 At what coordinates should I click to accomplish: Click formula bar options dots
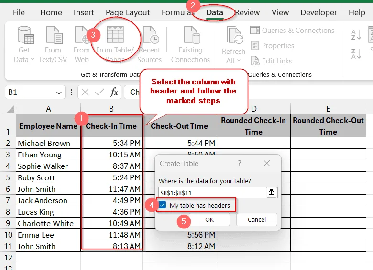(x=71, y=92)
